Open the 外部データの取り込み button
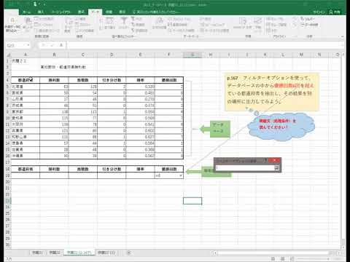Viewport: 350px width, 262px height. point(12,24)
